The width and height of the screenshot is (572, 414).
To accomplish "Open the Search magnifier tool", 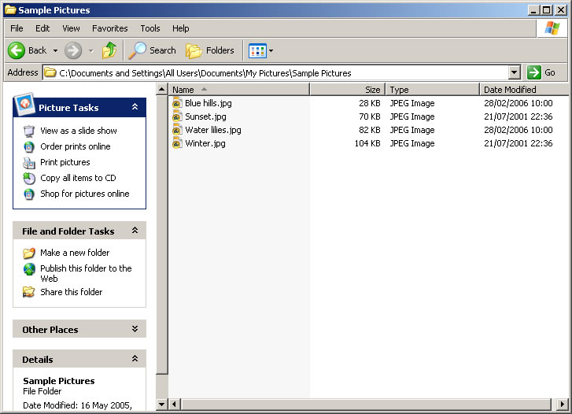I will click(x=138, y=50).
